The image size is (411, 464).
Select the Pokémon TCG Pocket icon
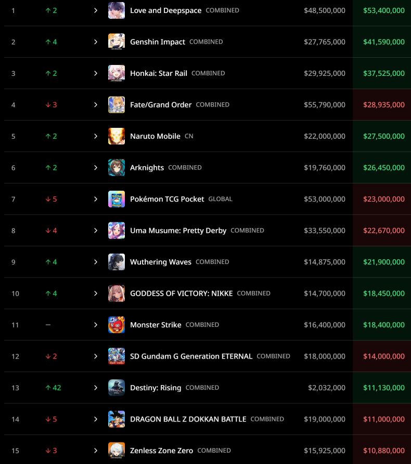pyautogui.click(x=117, y=199)
